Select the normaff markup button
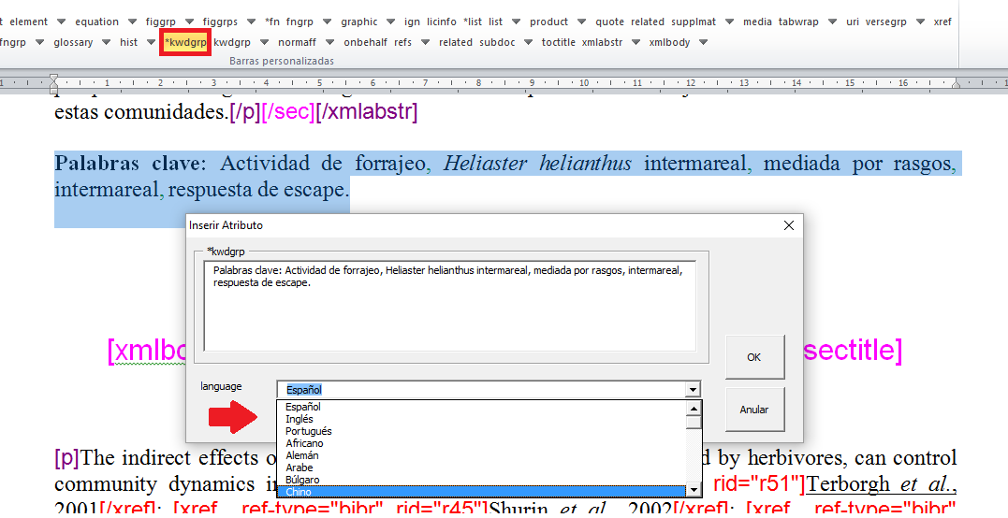Screen dimensions: 1008x518 297,42
